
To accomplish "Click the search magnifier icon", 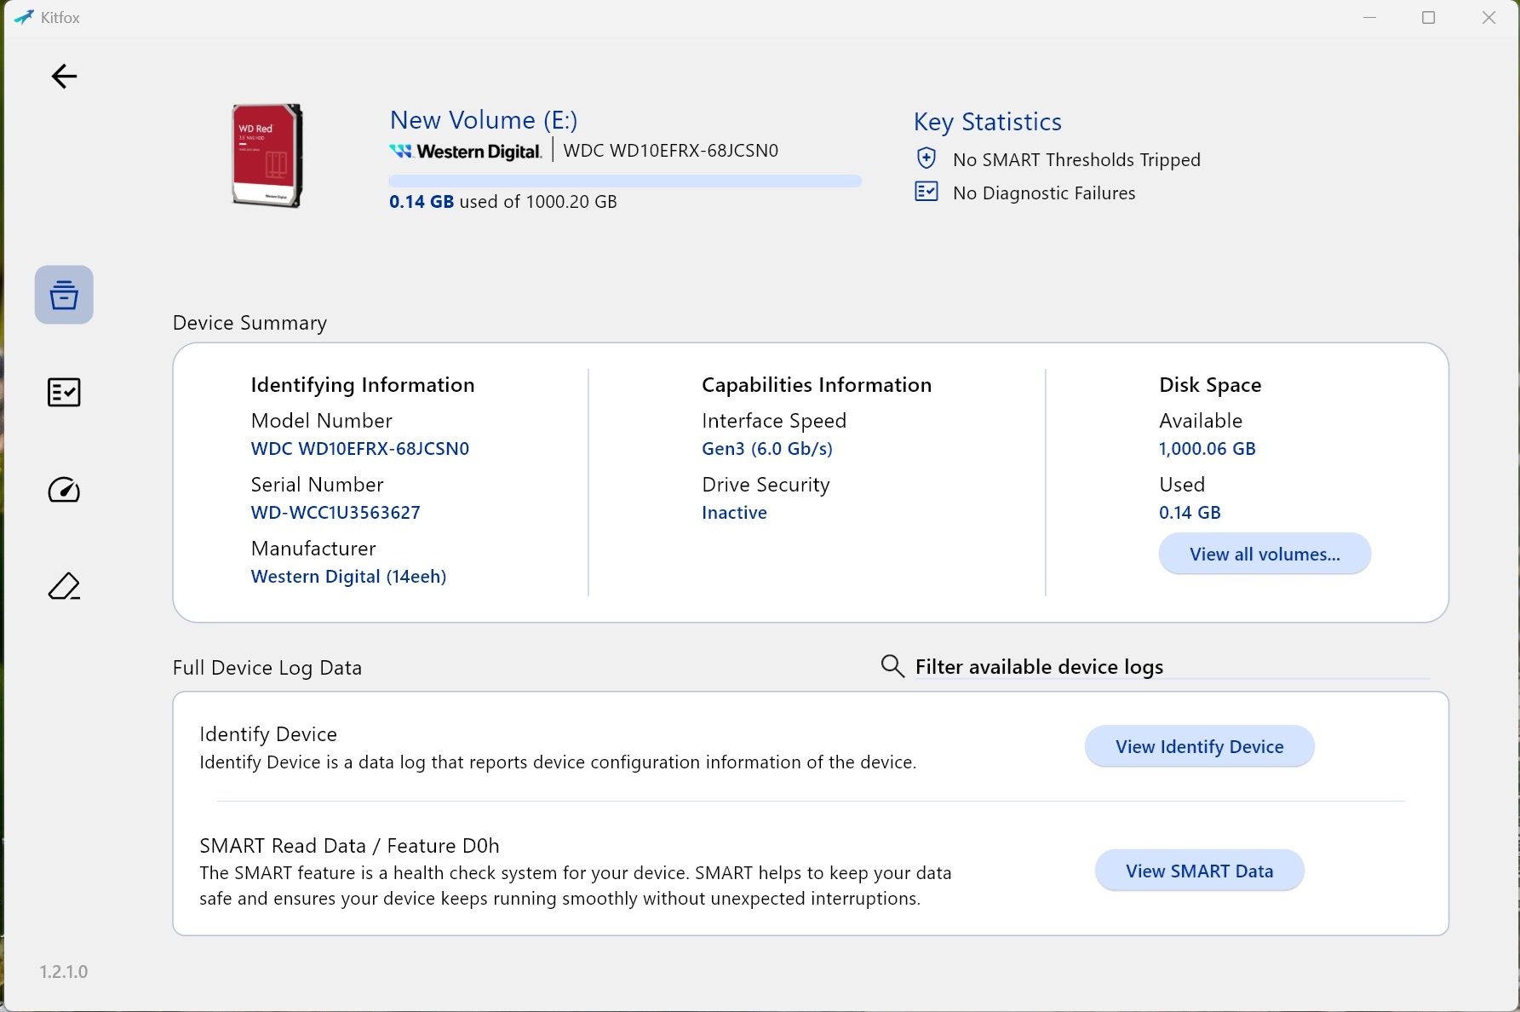I will (x=892, y=666).
